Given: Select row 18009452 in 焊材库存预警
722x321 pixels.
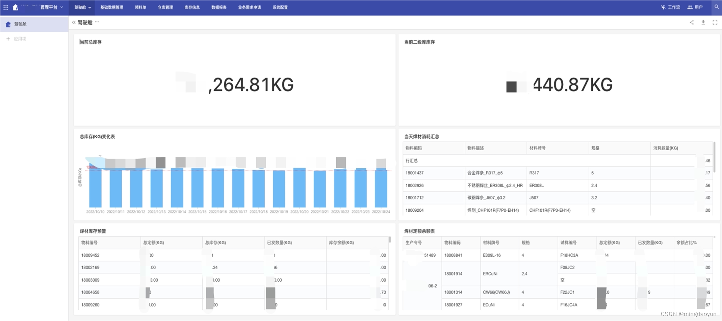Looking at the screenshot, I should tap(233, 255).
